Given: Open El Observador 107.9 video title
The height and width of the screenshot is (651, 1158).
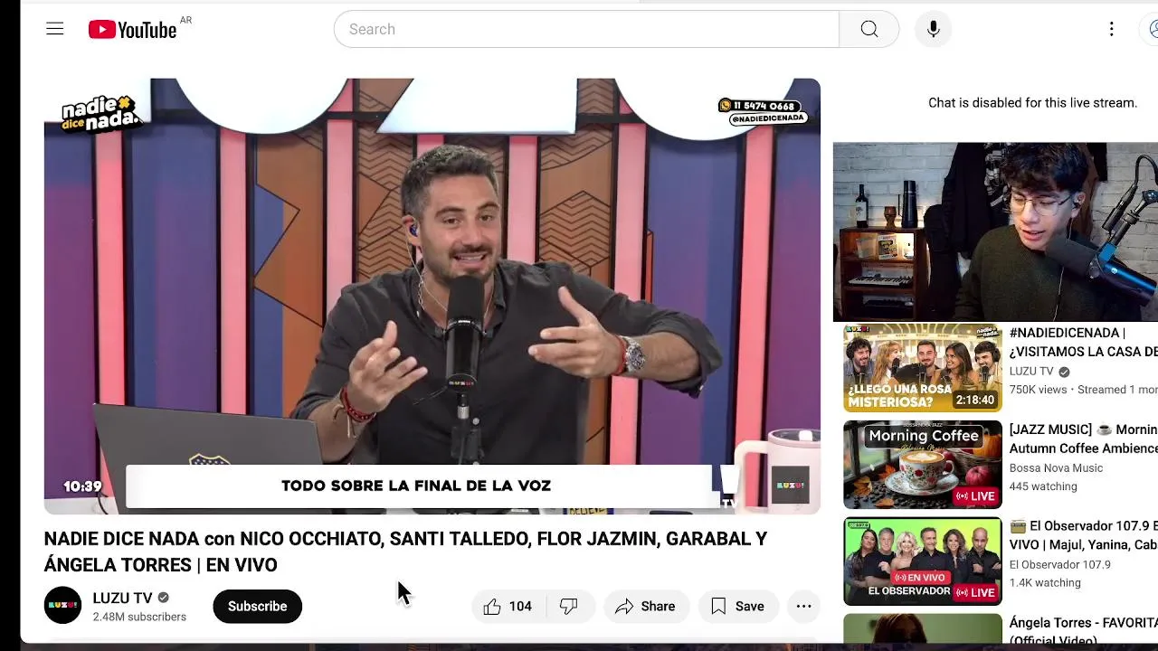Looking at the screenshot, I should coord(1083,535).
